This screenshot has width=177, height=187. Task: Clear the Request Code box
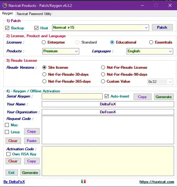point(13,141)
